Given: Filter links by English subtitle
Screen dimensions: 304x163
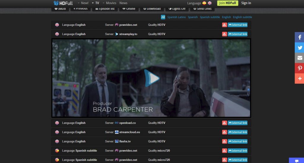Looking at the screenshot, I should (242, 17).
